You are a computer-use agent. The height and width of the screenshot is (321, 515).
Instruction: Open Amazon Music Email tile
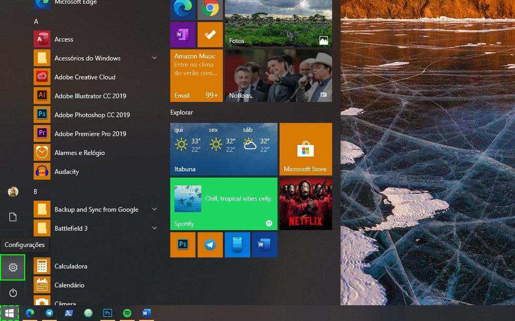197,76
